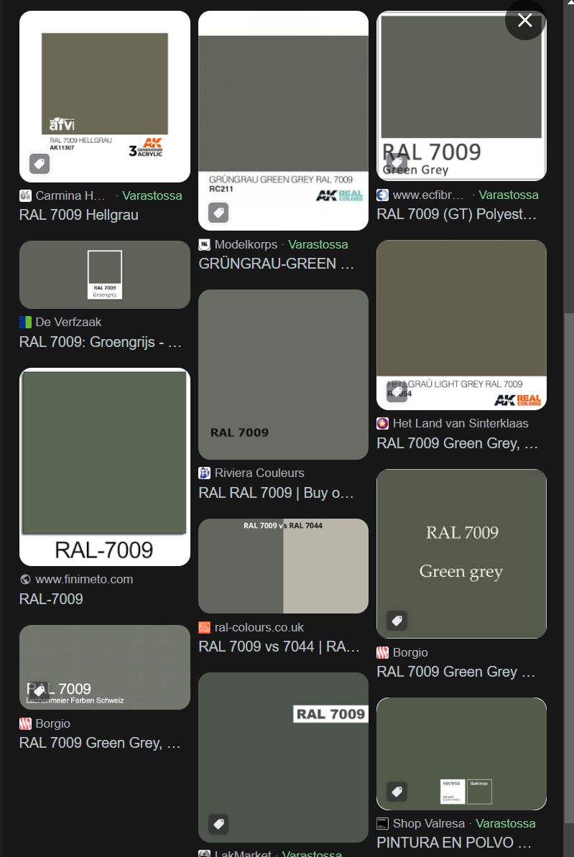This screenshot has width=574, height=857.
Task: Click product tag icon on LakMarket RAL 7009 image
Action: click(x=218, y=824)
